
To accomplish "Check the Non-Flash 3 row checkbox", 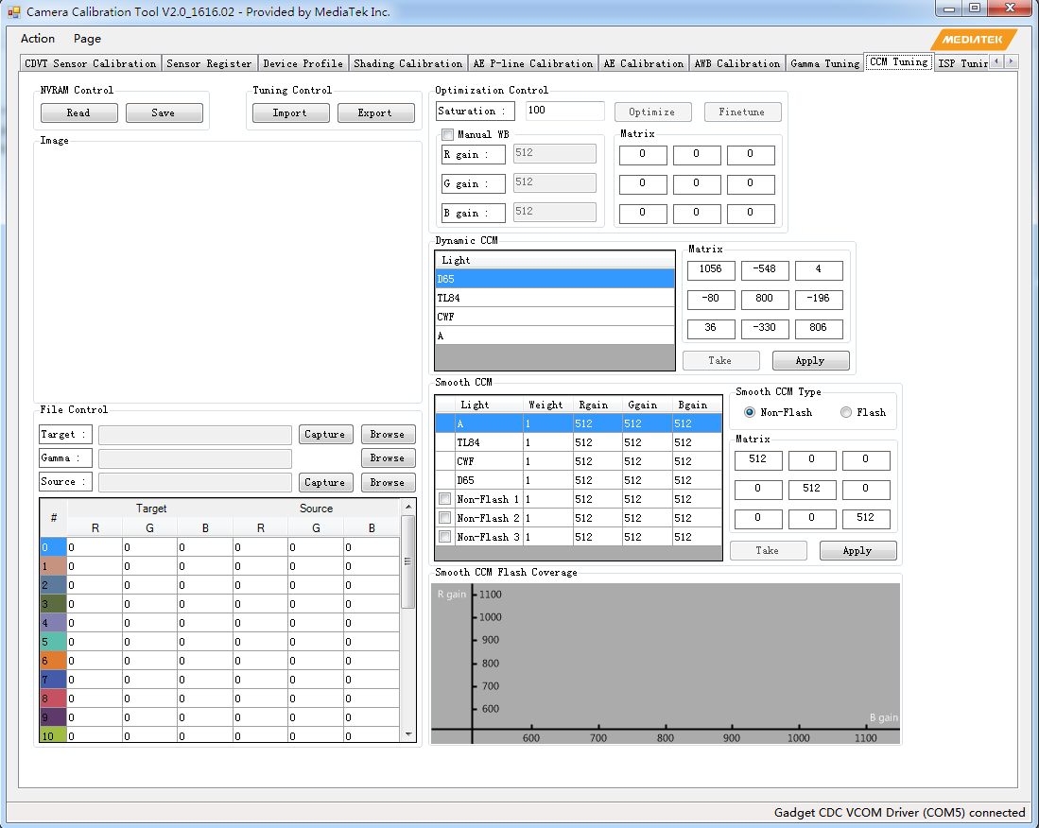I will (444, 537).
